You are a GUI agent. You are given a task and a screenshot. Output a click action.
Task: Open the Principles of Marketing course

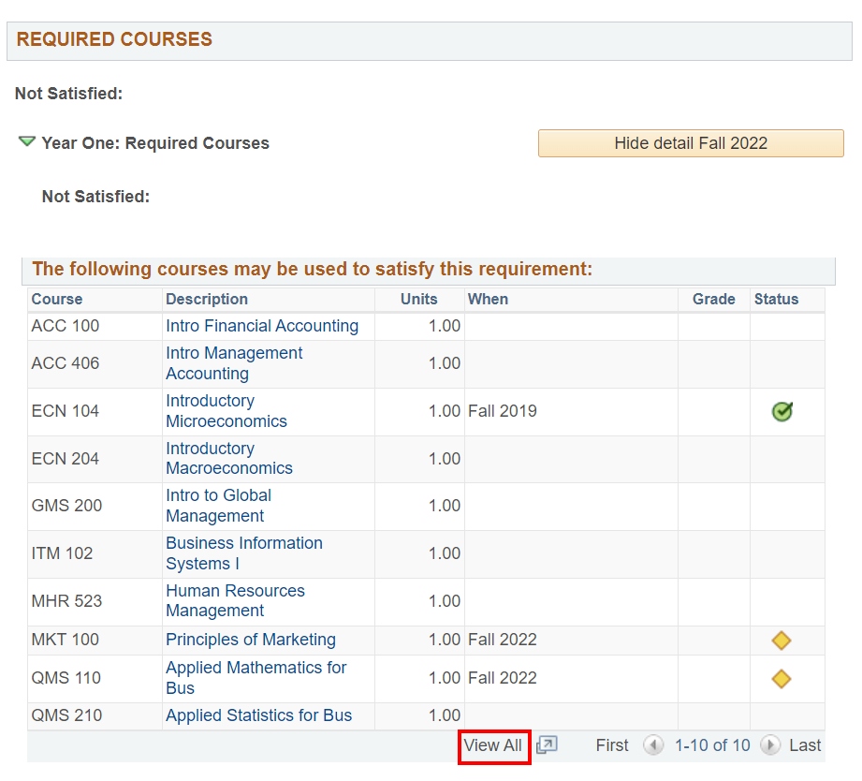[x=250, y=640]
